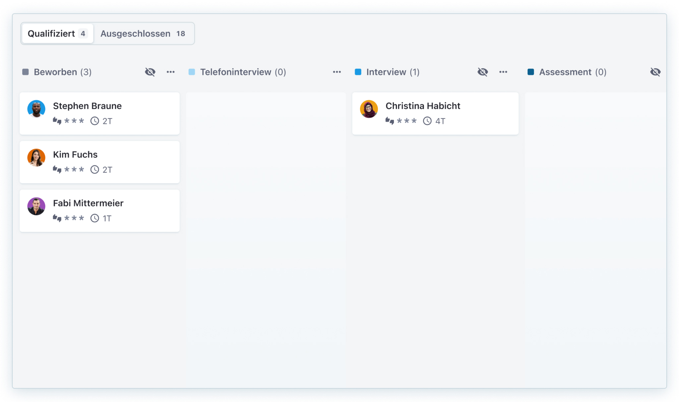
Task: Click Kim Fuchs avatar photo
Action: click(x=36, y=158)
